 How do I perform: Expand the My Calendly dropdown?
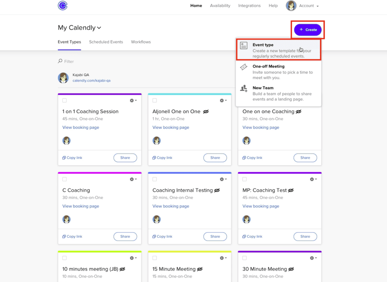click(79, 28)
